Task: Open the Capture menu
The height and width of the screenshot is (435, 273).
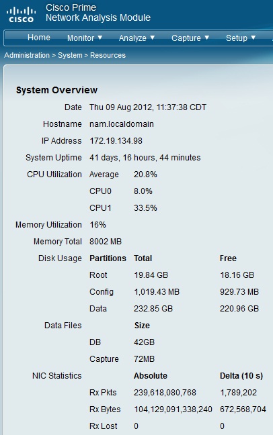Action: [x=186, y=38]
